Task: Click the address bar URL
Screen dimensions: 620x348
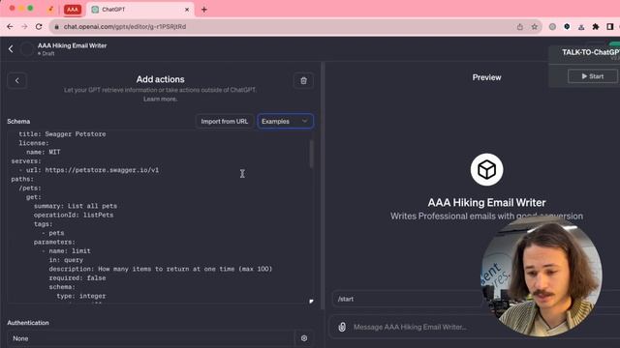Action: pos(125,26)
